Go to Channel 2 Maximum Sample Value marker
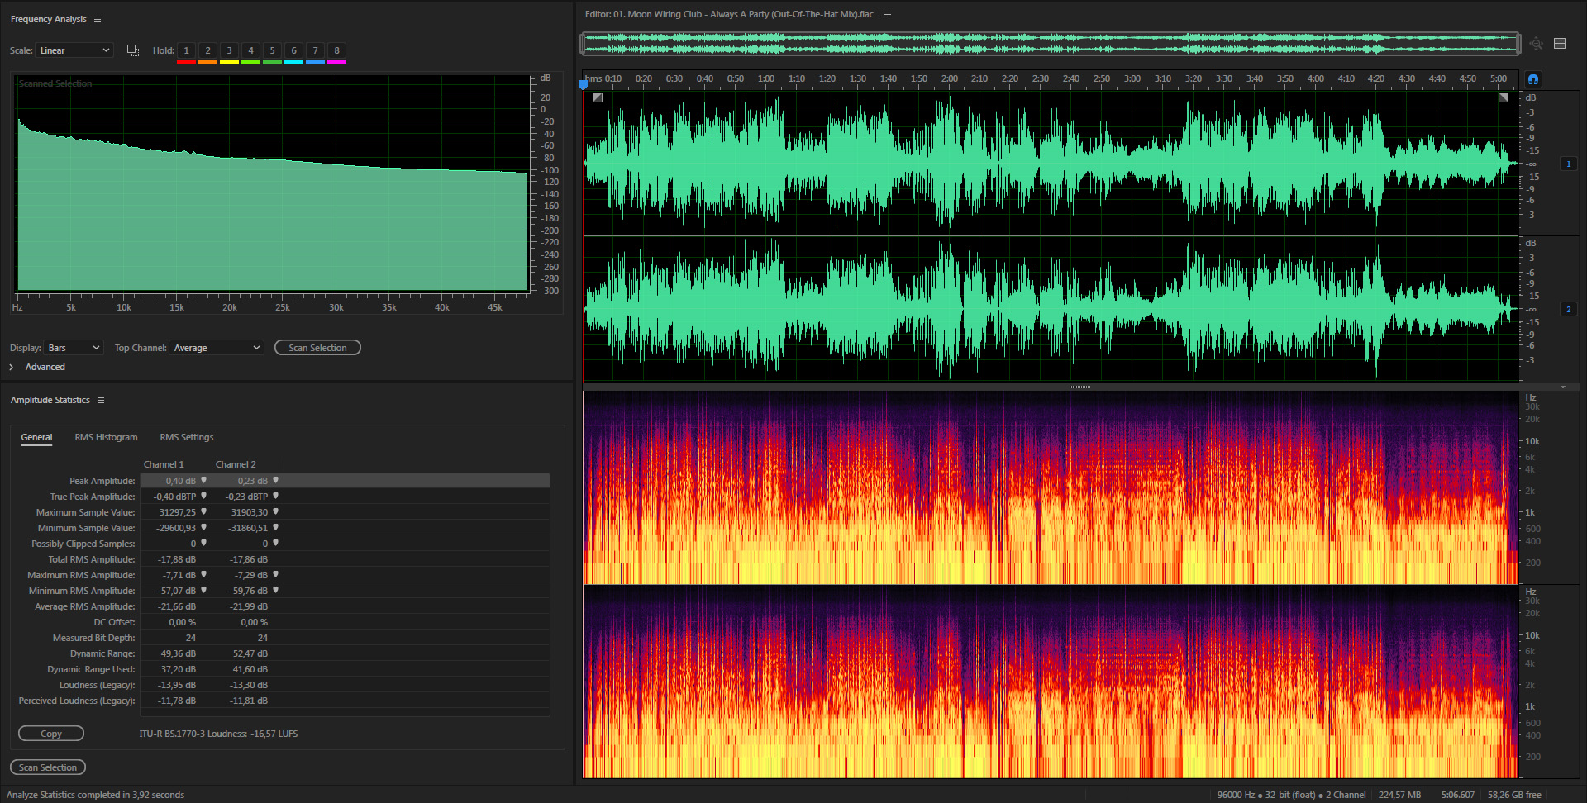Image resolution: width=1587 pixels, height=803 pixels. (x=275, y=511)
